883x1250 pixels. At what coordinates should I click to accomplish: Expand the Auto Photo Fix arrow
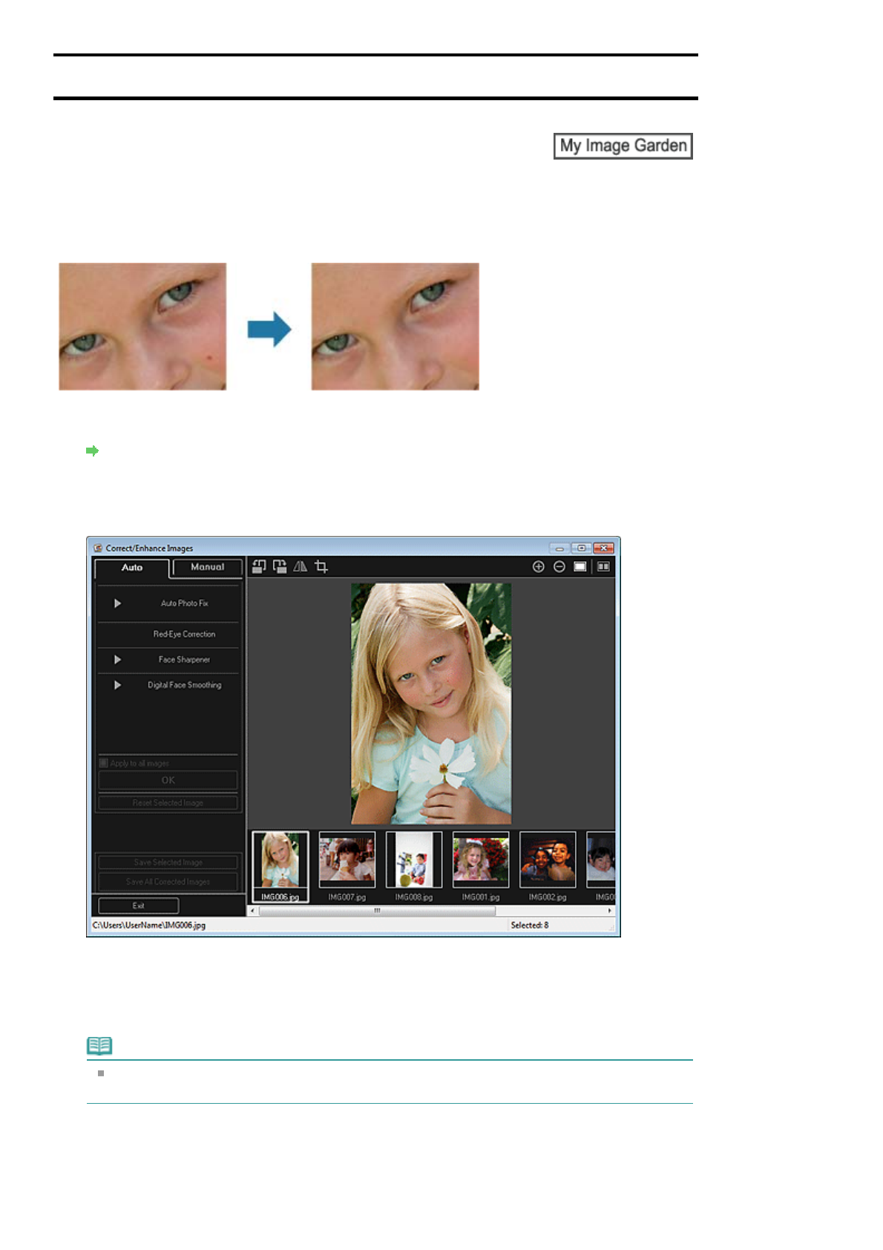coord(117,603)
